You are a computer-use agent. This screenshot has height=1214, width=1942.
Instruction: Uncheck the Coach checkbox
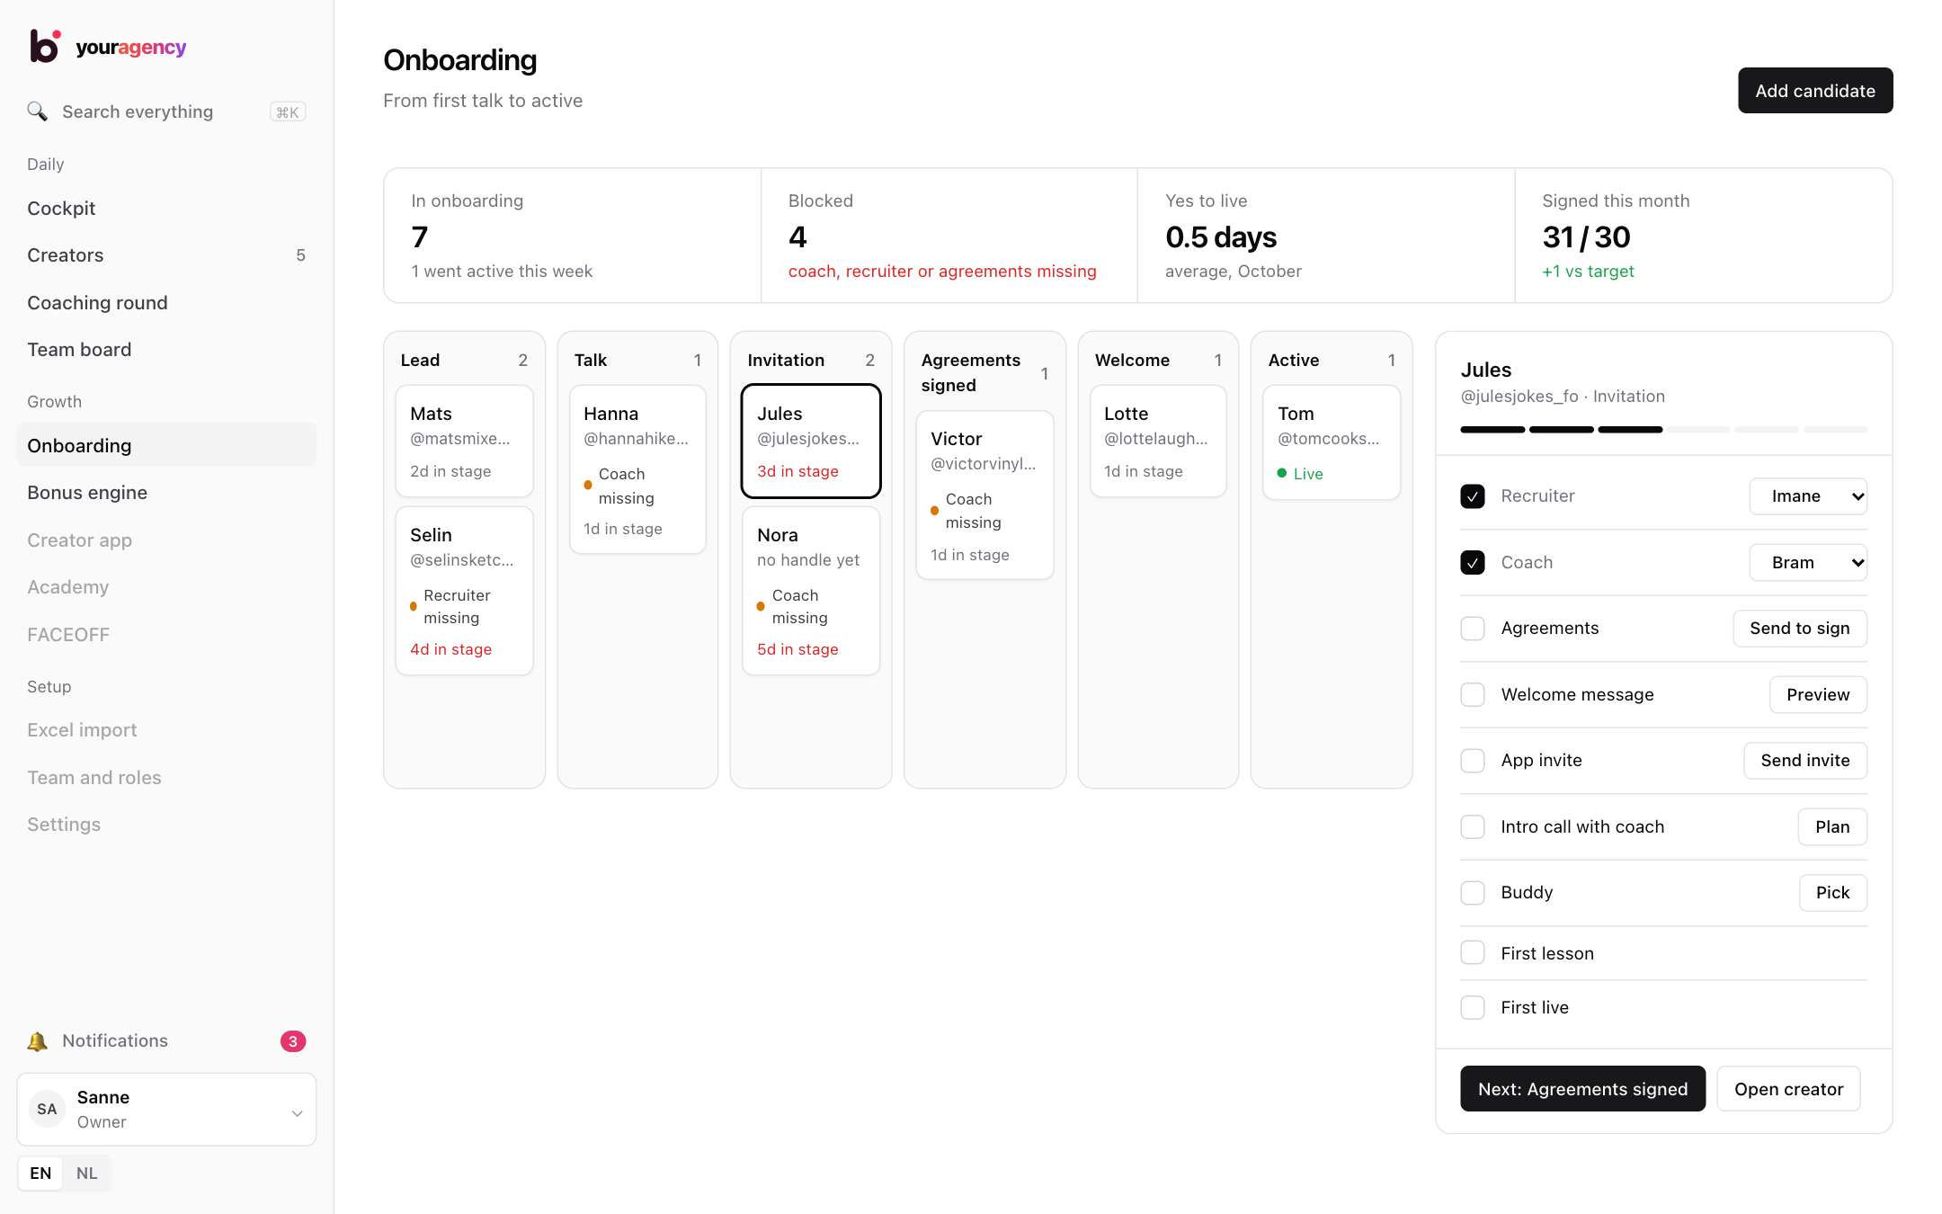1473,563
